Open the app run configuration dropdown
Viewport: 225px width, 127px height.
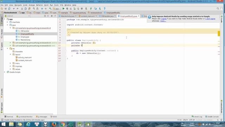[x=57, y=8]
